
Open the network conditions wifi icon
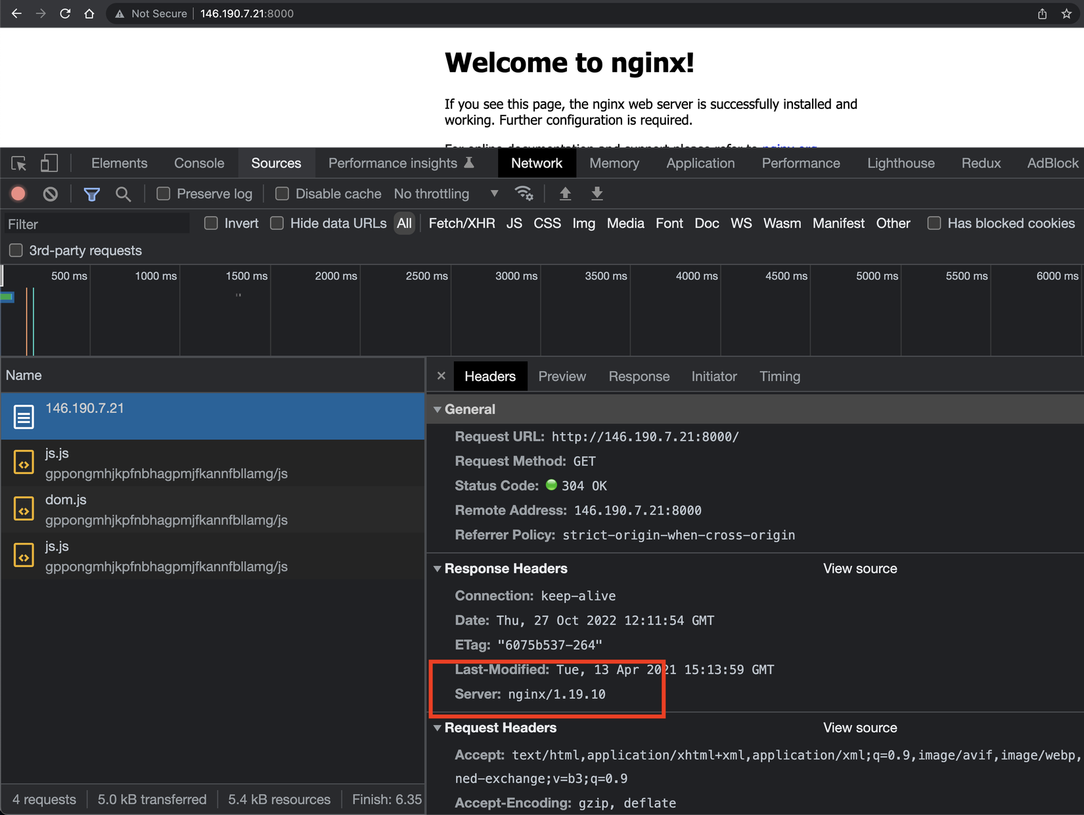(524, 193)
